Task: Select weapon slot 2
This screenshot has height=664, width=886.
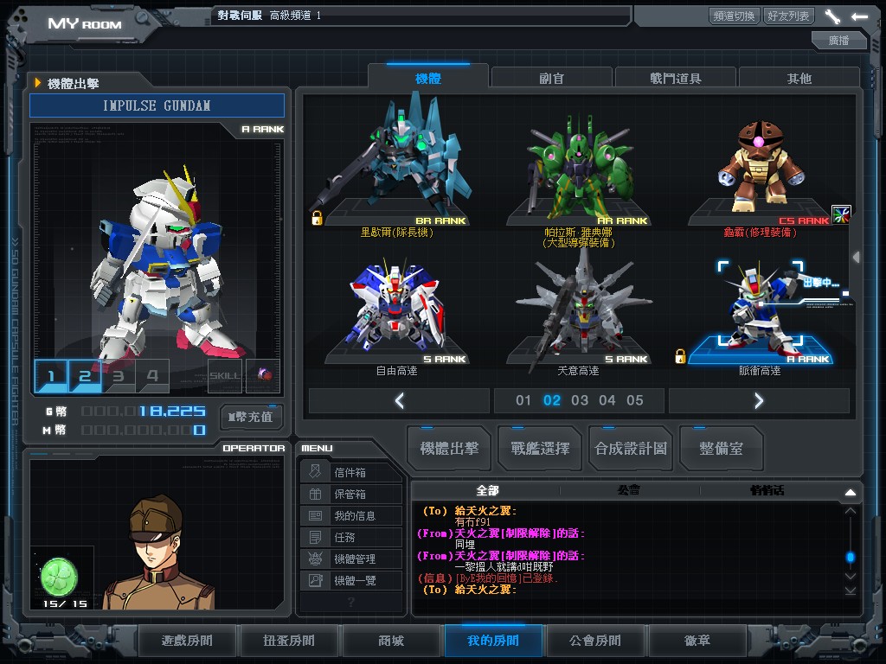Action: pos(85,375)
